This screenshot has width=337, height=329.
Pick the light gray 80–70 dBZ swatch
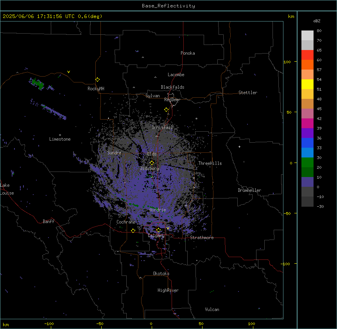307,36
